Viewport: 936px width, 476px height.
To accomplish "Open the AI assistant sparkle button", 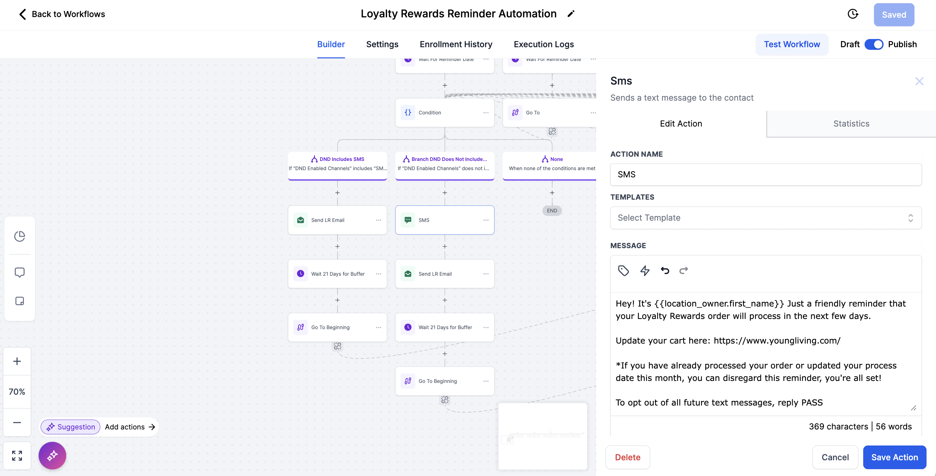I will coord(52,456).
